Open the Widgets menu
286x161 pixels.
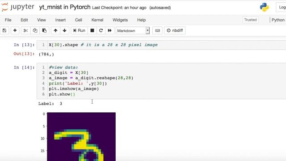coord(120,20)
